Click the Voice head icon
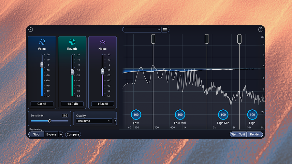292x164 pixels. pyautogui.click(x=42, y=42)
